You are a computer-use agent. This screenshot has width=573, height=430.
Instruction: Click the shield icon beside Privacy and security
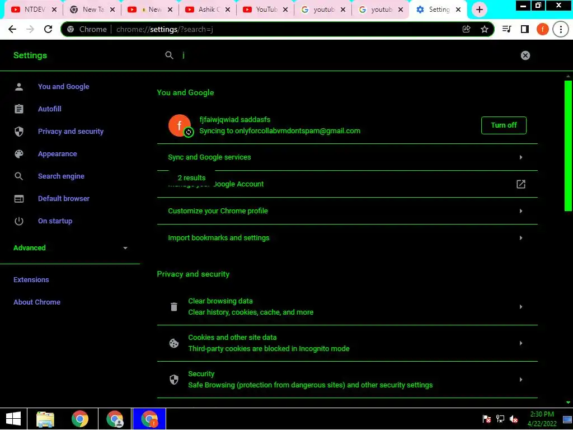(x=18, y=131)
